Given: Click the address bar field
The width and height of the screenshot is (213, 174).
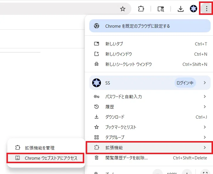Looking at the screenshot, I should click(x=65, y=9).
